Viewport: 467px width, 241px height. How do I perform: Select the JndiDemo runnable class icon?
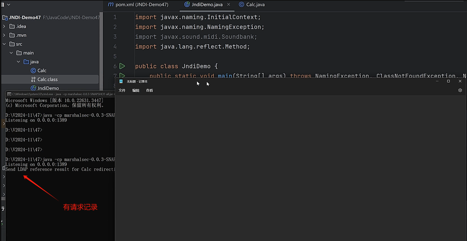33,88
